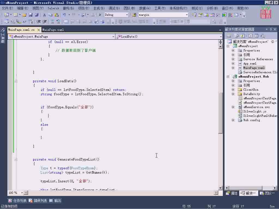Click the Find in Files icon beside the margin box
279x209 pixels.
[134, 15]
